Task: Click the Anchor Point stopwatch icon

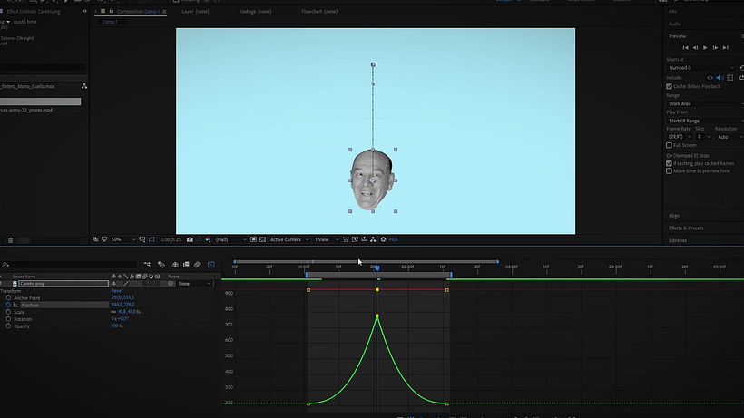Action: 8,297
